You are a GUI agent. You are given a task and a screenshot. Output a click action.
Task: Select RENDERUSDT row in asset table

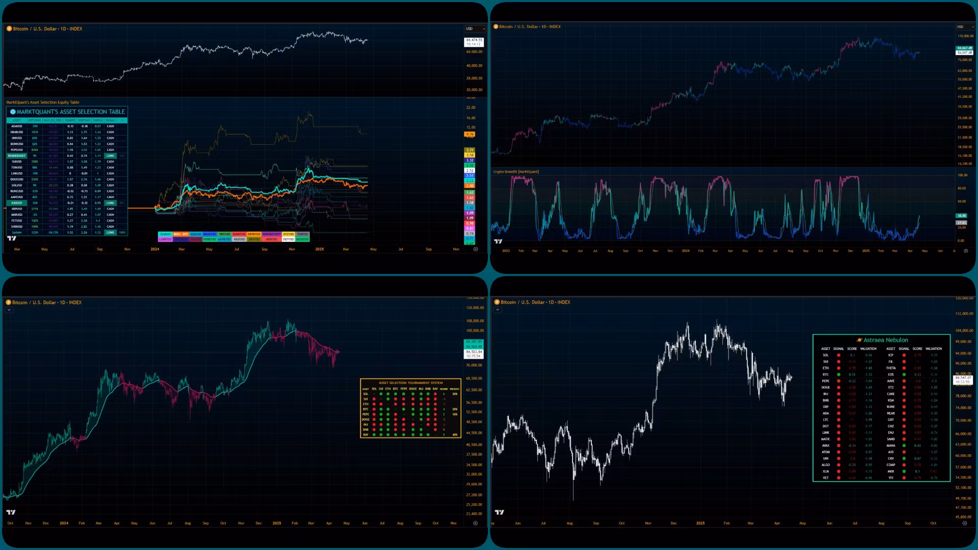17,156
